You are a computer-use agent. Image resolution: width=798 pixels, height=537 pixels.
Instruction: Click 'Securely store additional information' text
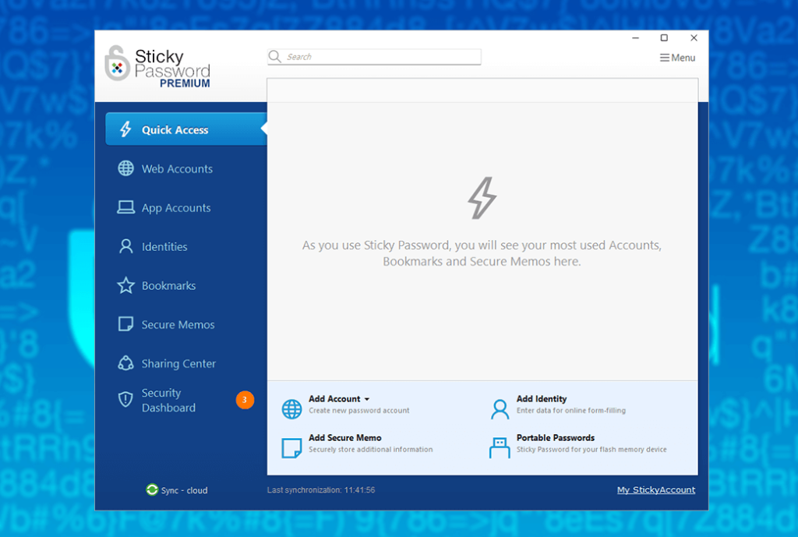pyautogui.click(x=370, y=450)
